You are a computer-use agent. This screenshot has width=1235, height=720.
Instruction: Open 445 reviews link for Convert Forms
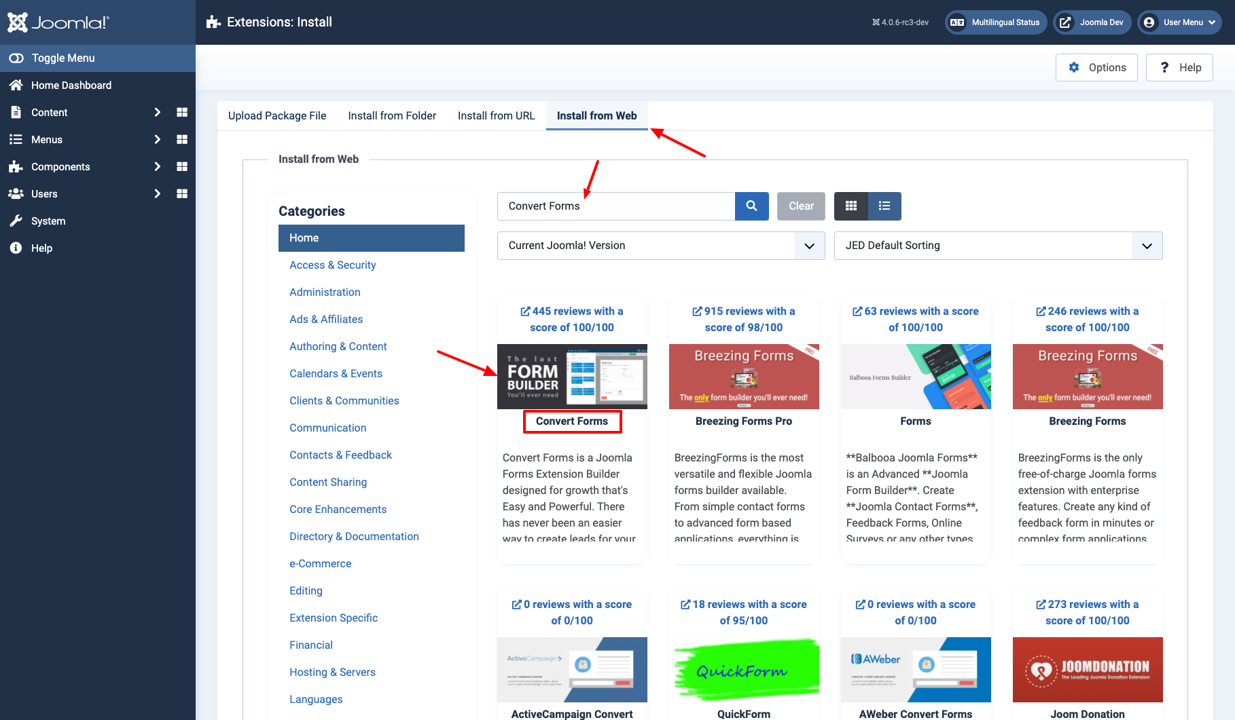coord(572,320)
